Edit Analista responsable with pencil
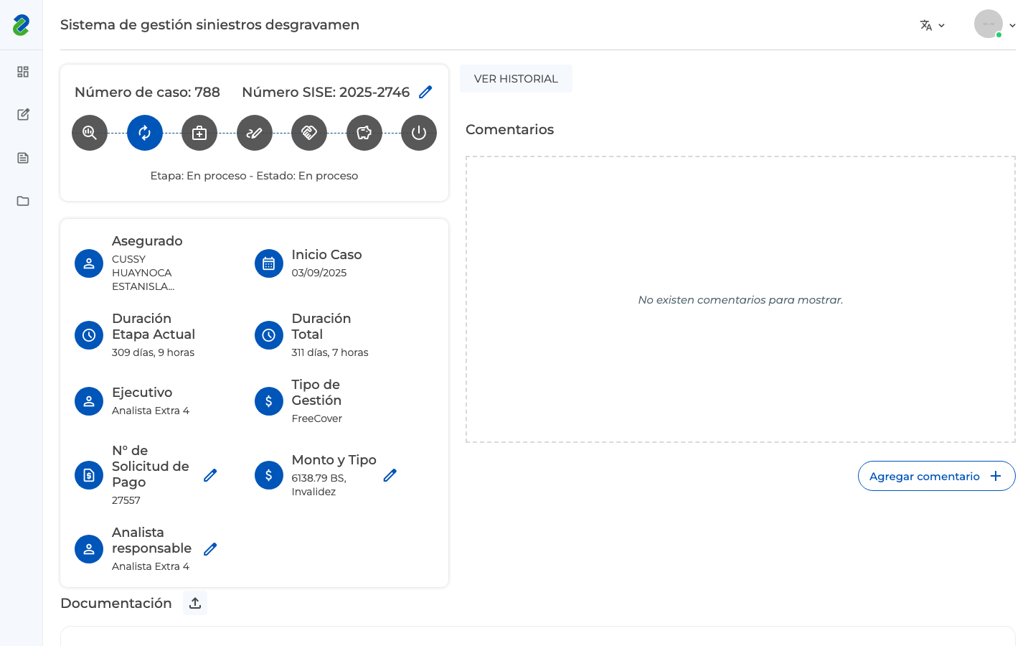 (x=210, y=549)
